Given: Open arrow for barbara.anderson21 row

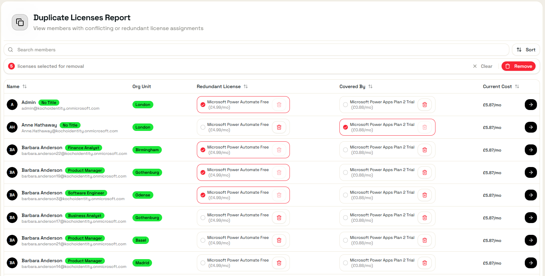Looking at the screenshot, I should click(531, 240).
